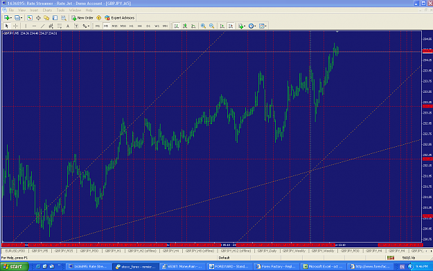Open the File menu

coord(11,10)
